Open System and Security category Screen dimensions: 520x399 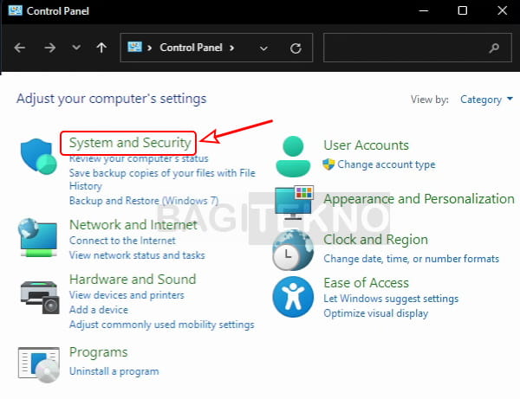pyautogui.click(x=130, y=143)
